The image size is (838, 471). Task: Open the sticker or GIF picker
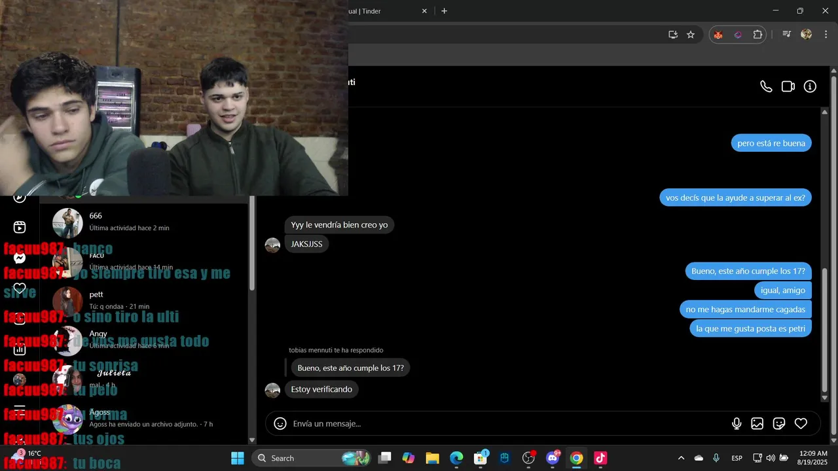[x=779, y=423]
